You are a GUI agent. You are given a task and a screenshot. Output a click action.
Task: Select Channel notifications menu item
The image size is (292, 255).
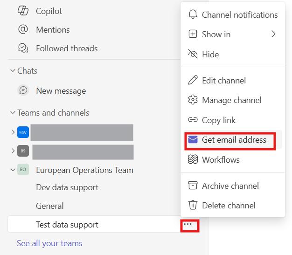(x=233, y=14)
